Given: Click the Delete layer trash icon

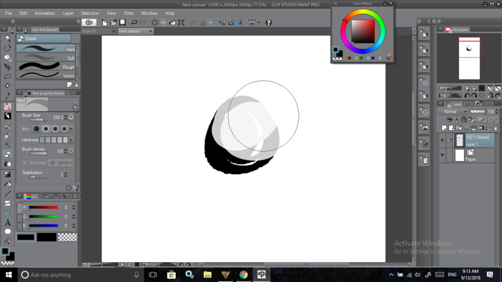Looking at the screenshot, I should pyautogui.click(x=495, y=128).
